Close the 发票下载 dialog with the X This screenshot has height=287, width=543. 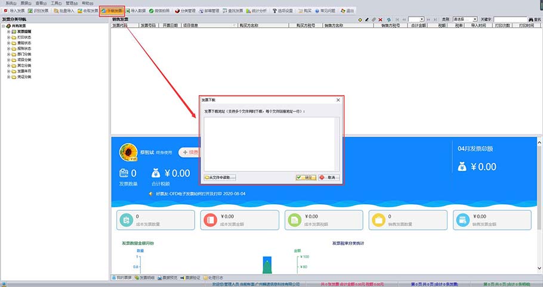(x=338, y=100)
